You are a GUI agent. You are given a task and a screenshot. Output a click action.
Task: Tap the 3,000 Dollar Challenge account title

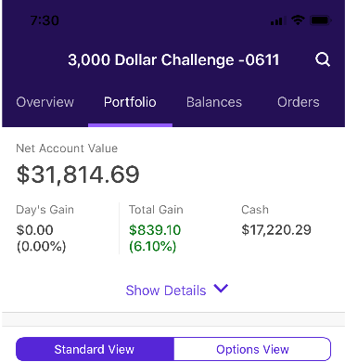173,59
